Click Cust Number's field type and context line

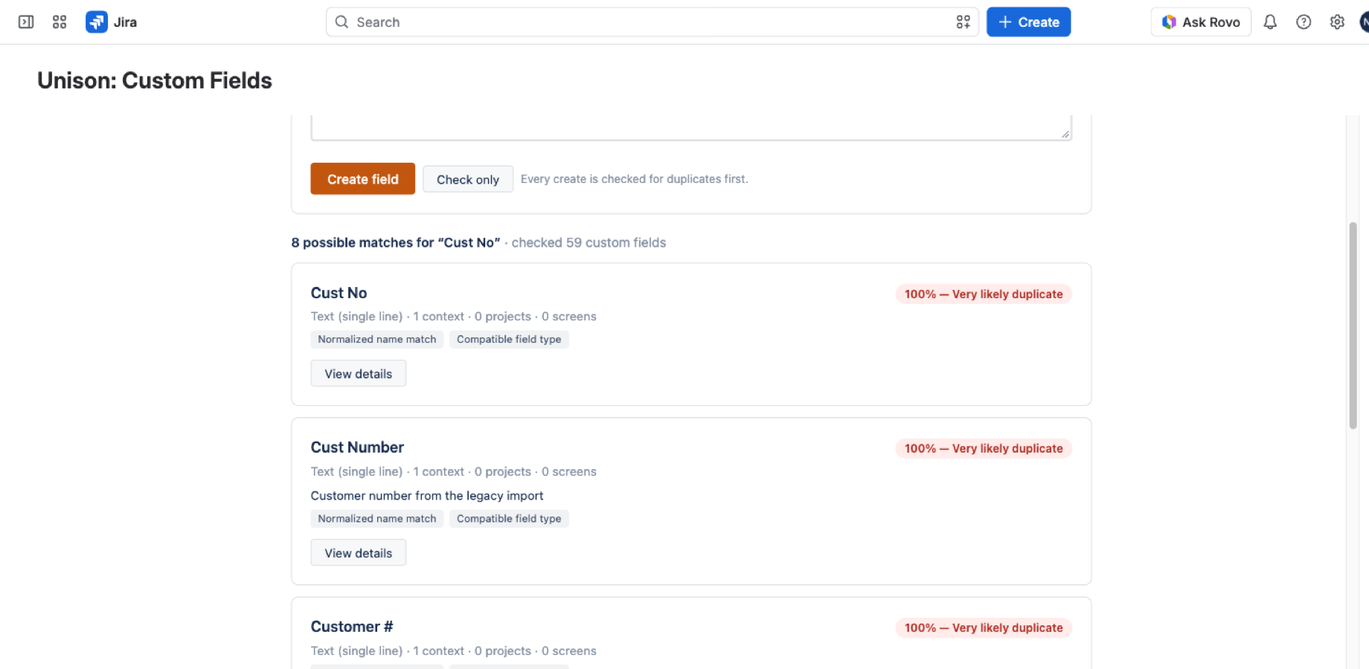pos(454,472)
